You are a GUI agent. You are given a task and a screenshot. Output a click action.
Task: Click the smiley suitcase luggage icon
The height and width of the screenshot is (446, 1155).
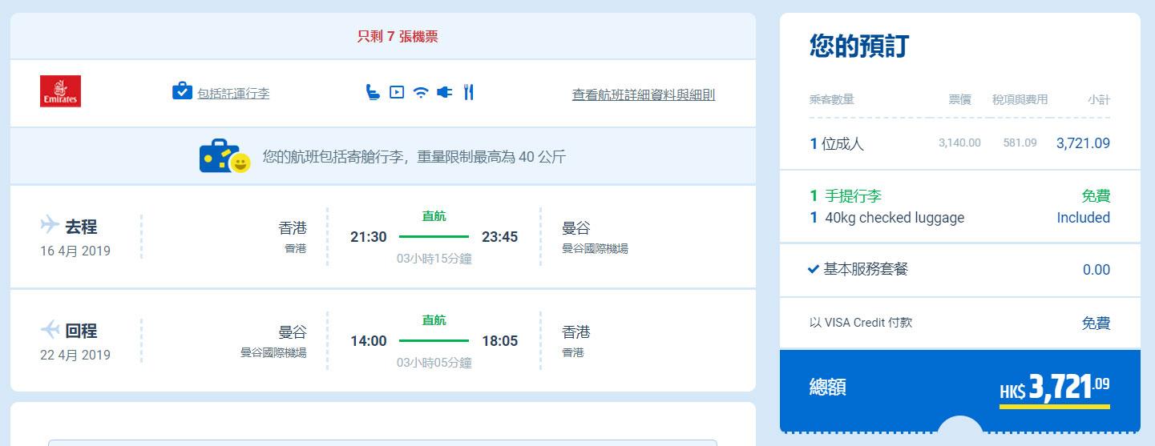pyautogui.click(x=224, y=157)
